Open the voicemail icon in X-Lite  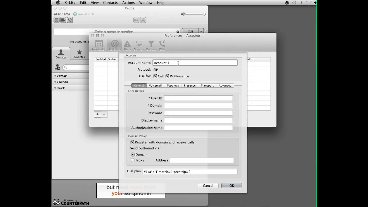(136, 20)
